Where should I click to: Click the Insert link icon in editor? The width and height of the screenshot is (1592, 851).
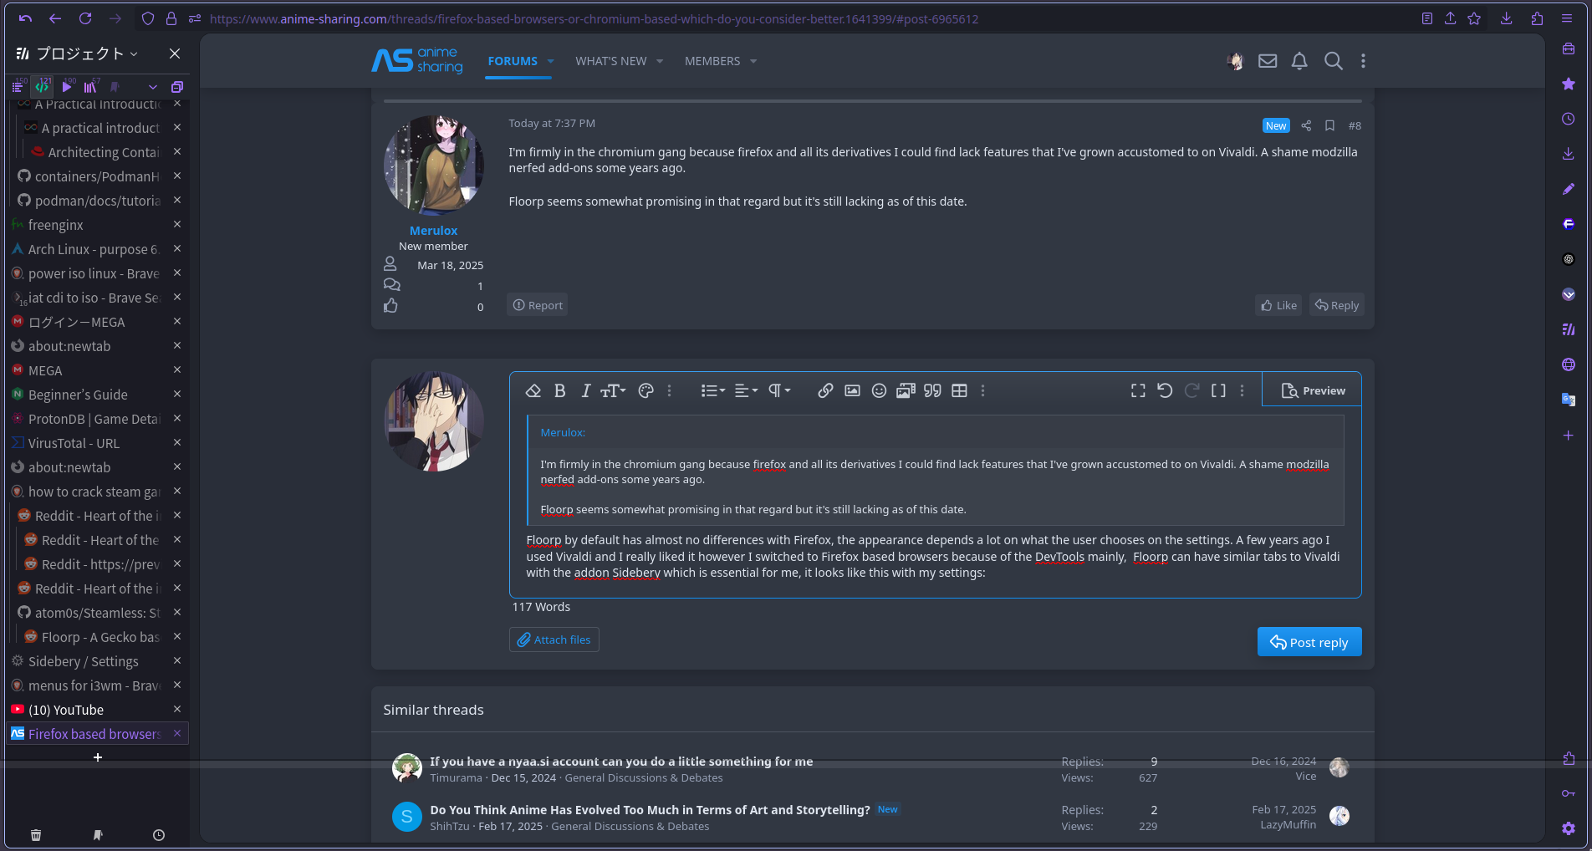tap(825, 390)
